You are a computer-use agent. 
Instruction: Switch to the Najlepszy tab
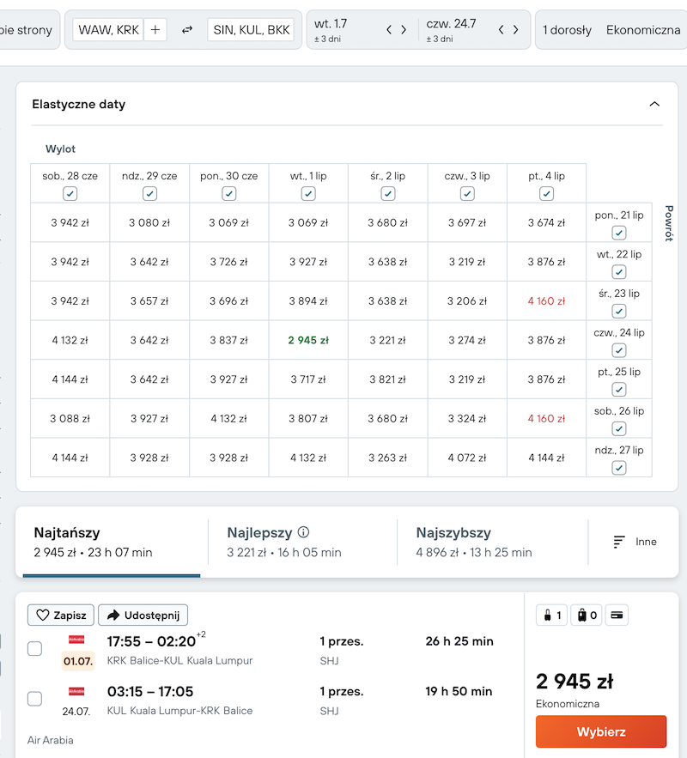click(x=302, y=542)
